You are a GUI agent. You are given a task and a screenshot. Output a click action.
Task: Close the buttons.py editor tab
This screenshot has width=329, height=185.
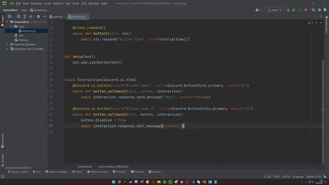pyautogui.click(x=87, y=16)
